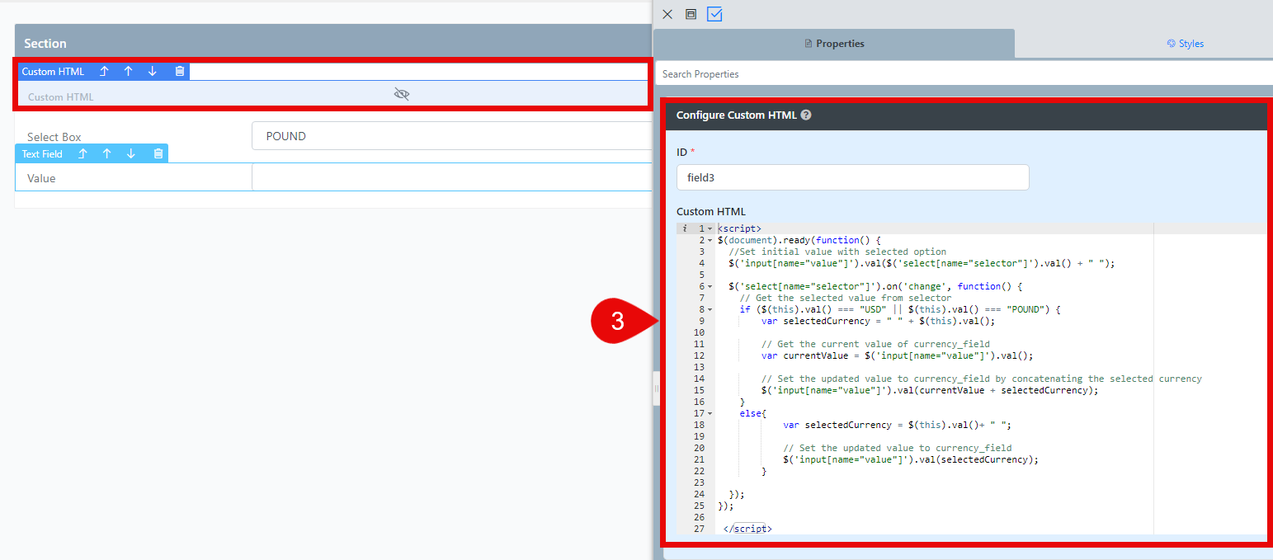Fold the document ready function at line 2

[710, 240]
